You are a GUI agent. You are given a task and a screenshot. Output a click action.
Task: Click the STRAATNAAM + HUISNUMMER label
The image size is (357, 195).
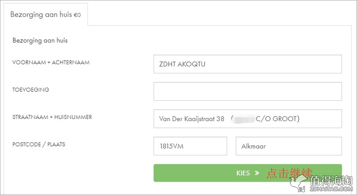[52, 117]
